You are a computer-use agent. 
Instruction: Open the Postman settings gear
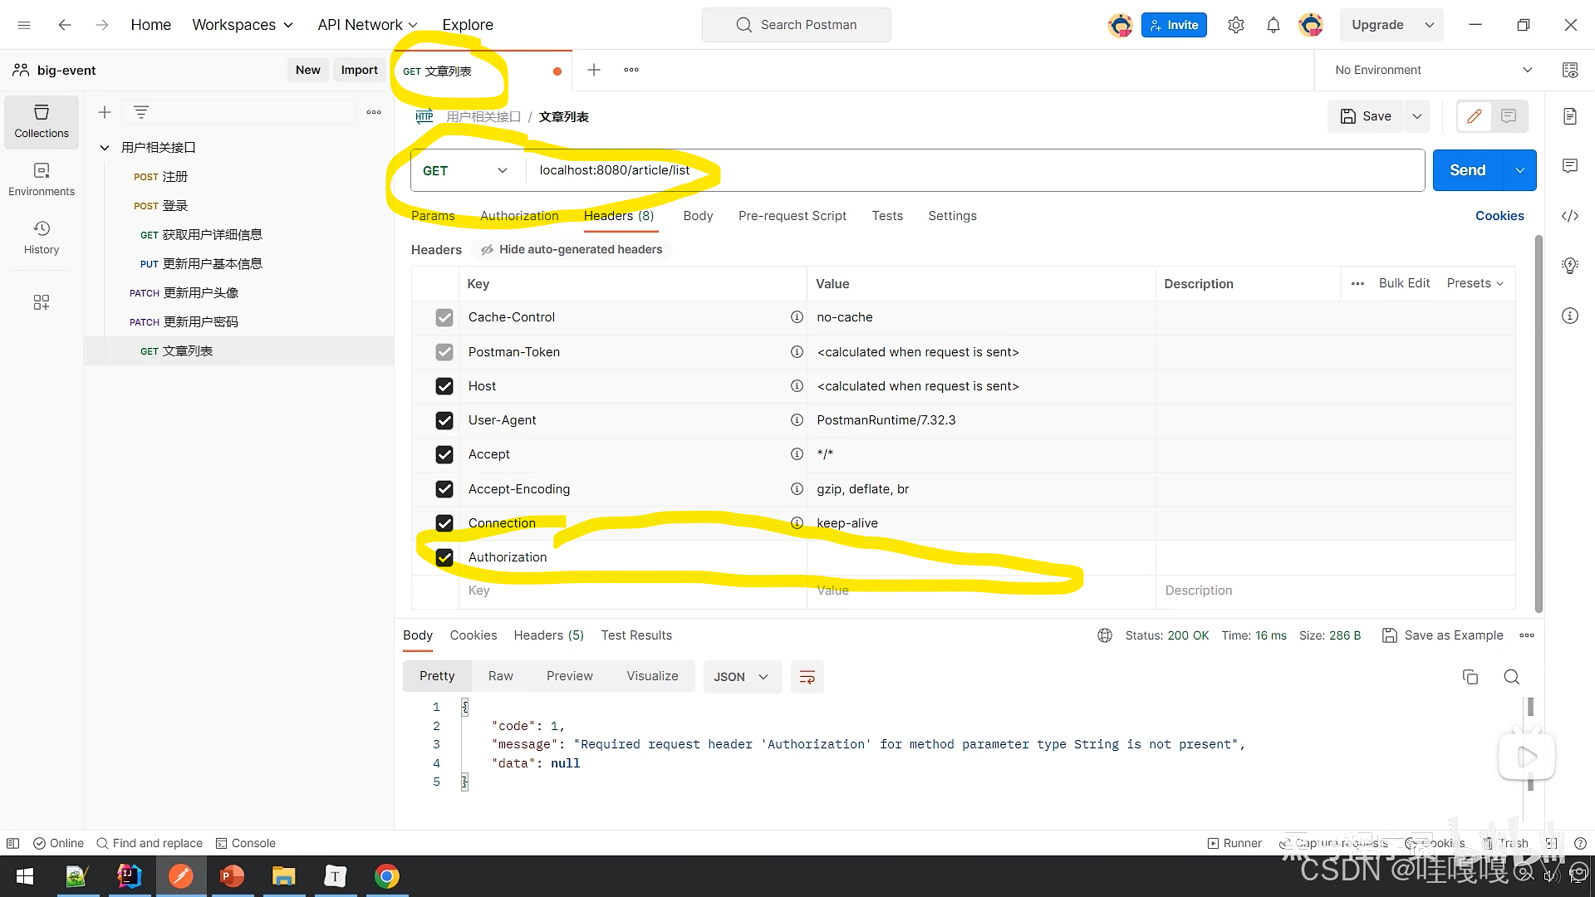click(1235, 25)
